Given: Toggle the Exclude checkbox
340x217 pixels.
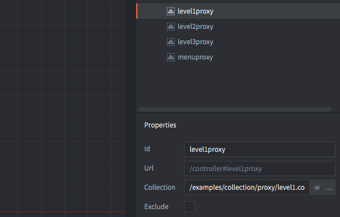Looking at the screenshot, I should pos(190,207).
